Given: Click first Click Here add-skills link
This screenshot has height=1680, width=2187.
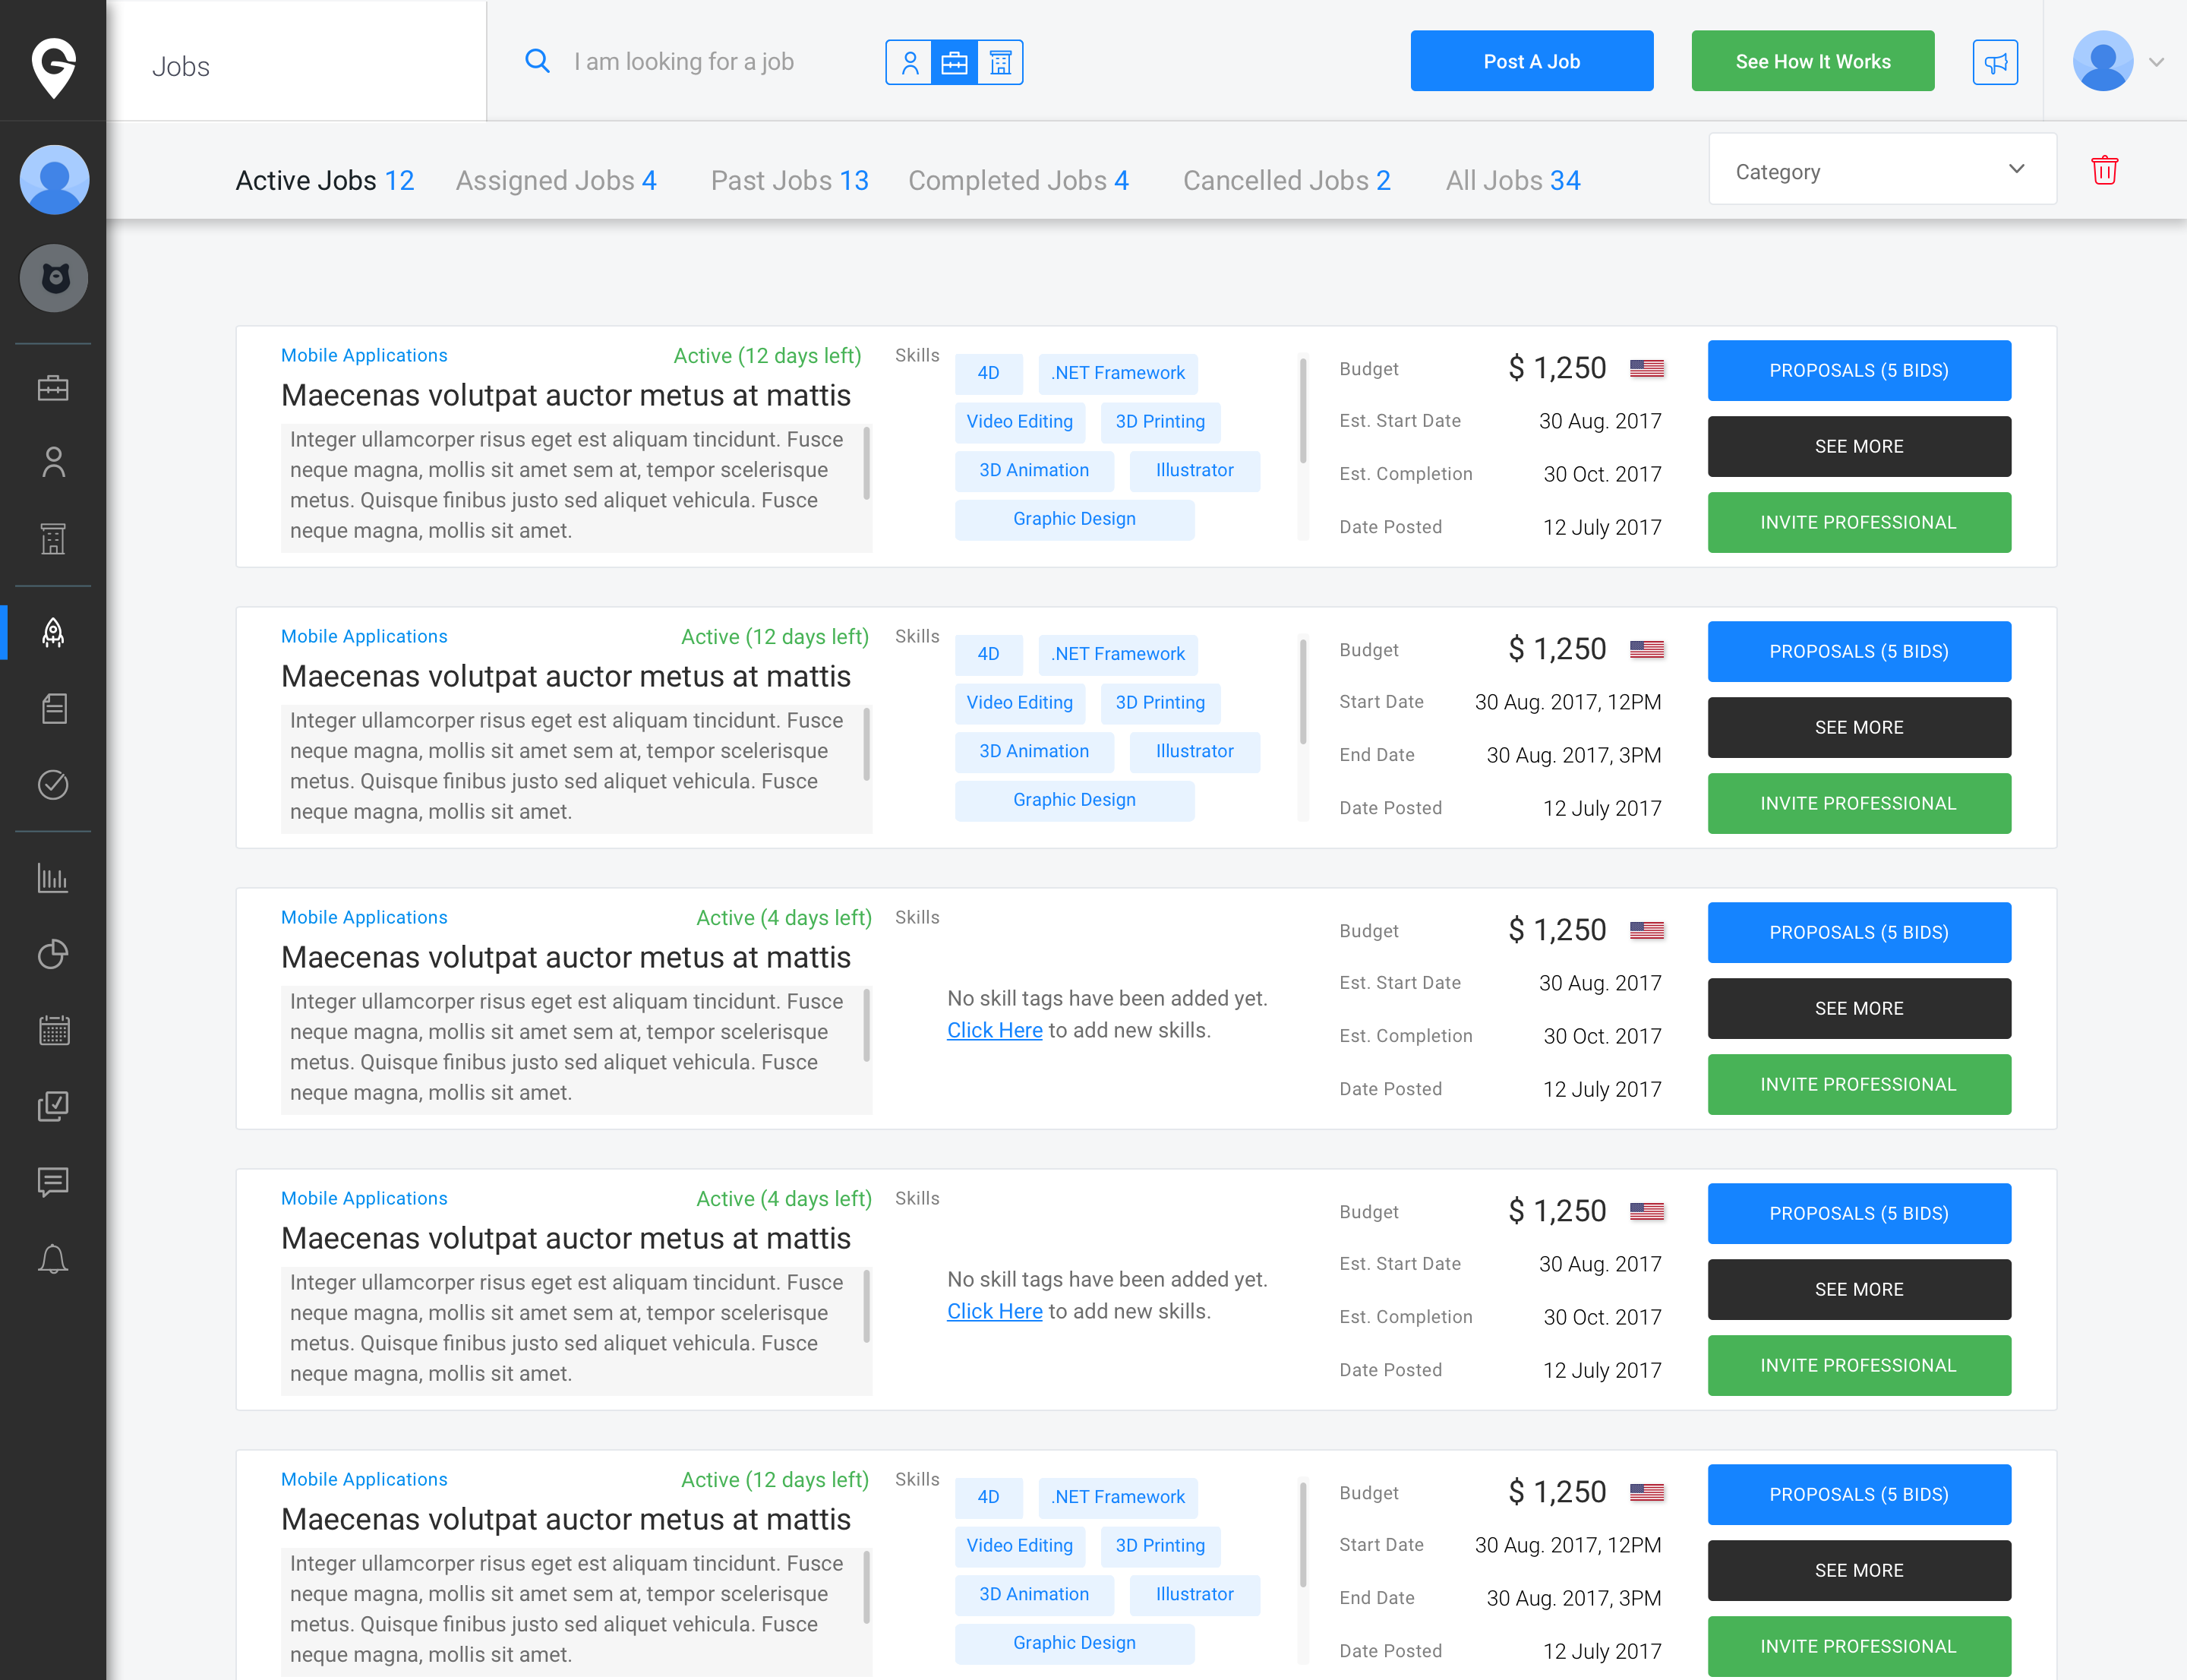Looking at the screenshot, I should (994, 1030).
